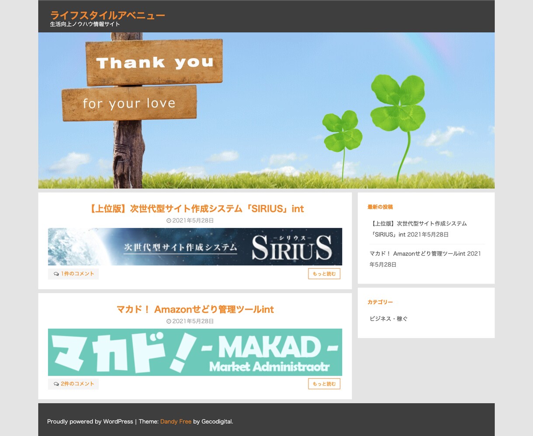Click the date under the マカド post title

point(193,321)
